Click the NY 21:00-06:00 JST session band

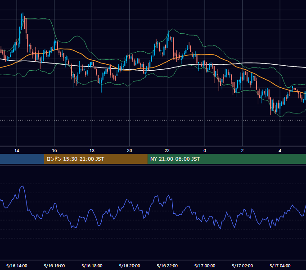(x=226, y=159)
